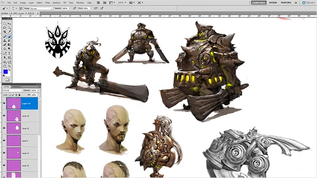The height and width of the screenshot is (178, 317).
Task: Select the Type tool
Action: tap(9, 53)
